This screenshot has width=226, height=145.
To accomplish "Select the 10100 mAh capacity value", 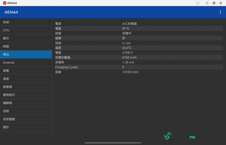I will pos(130,72).
